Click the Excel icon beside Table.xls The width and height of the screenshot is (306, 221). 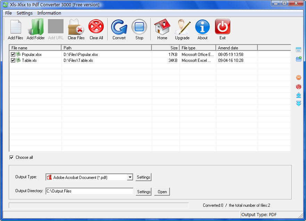click(x=18, y=60)
